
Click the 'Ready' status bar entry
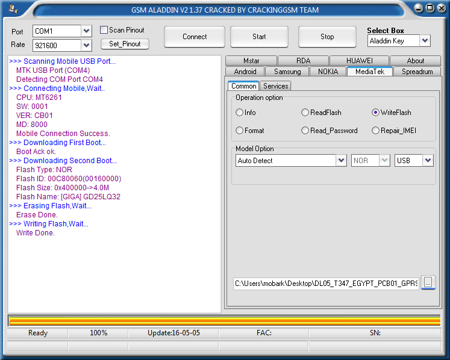[38, 333]
